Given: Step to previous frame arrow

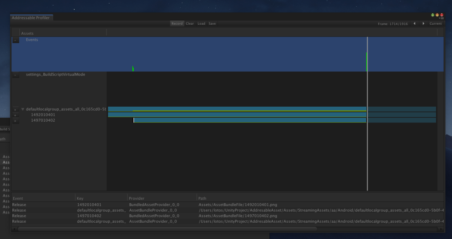Looking at the screenshot, I should point(414,24).
